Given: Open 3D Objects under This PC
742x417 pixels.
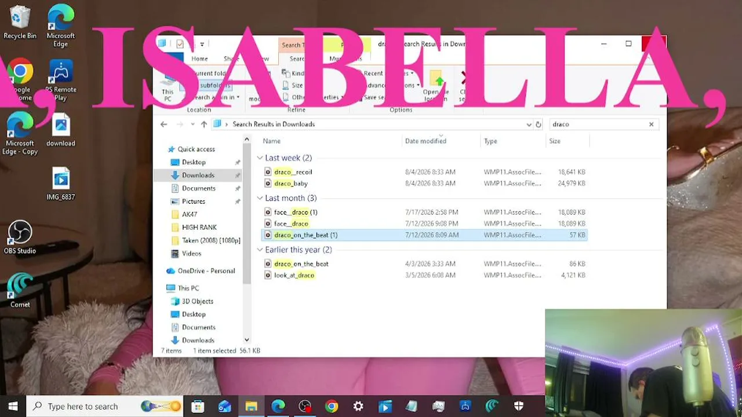Looking at the screenshot, I should pos(197,301).
